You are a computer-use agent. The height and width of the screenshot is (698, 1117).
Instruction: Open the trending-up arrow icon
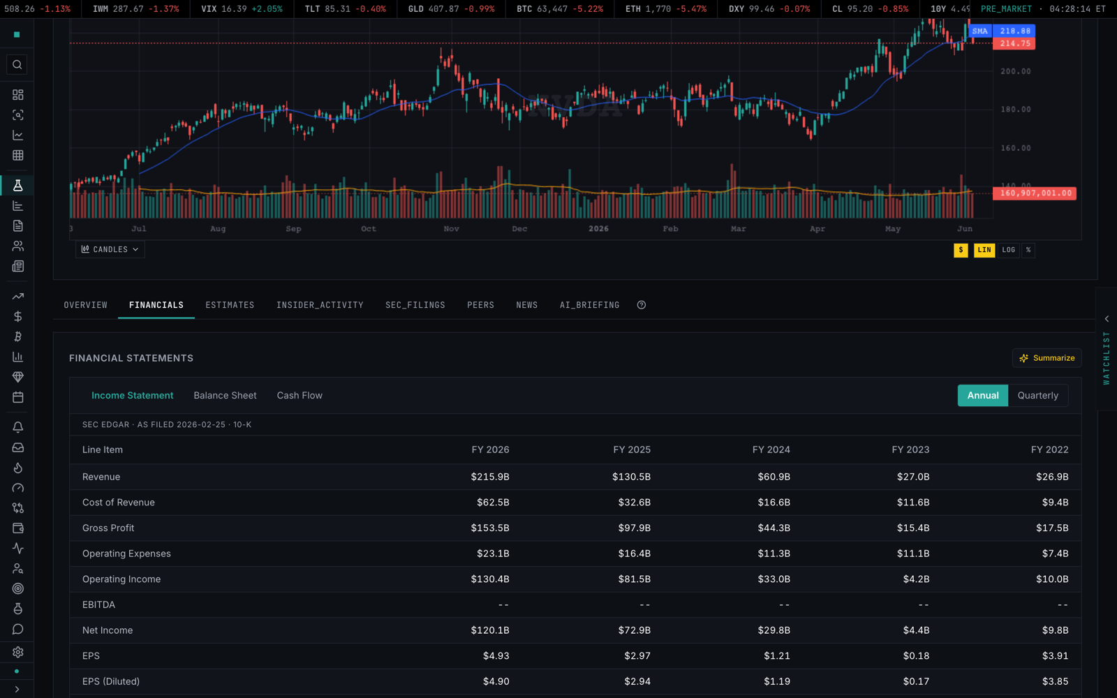(17, 297)
